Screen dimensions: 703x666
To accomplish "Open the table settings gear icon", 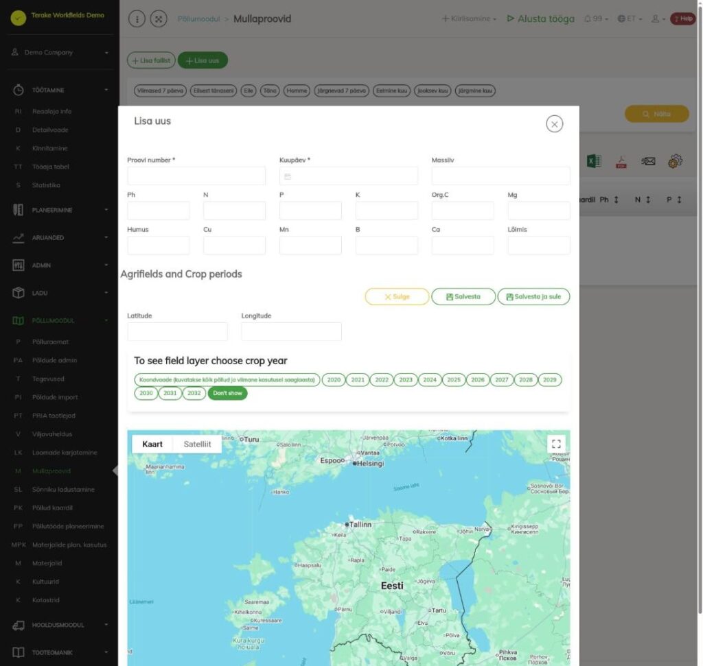I will [675, 161].
